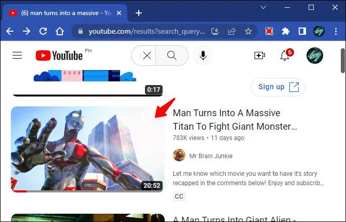Open the YouTube hamburger guide menu

pyautogui.click(x=17, y=55)
